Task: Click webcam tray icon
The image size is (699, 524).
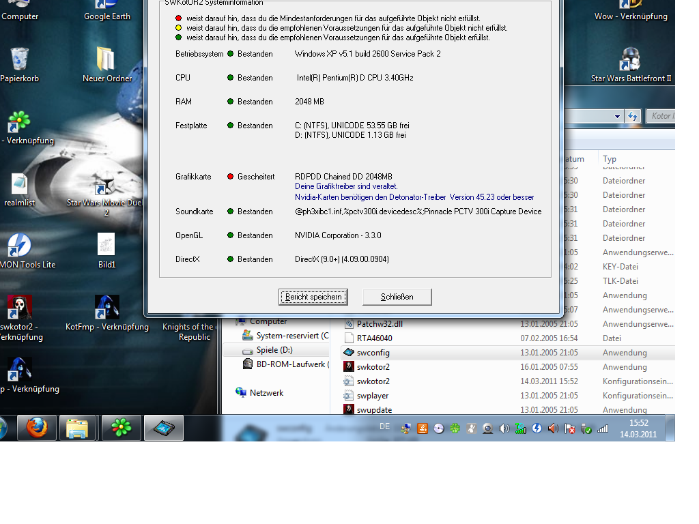Action: (x=487, y=428)
